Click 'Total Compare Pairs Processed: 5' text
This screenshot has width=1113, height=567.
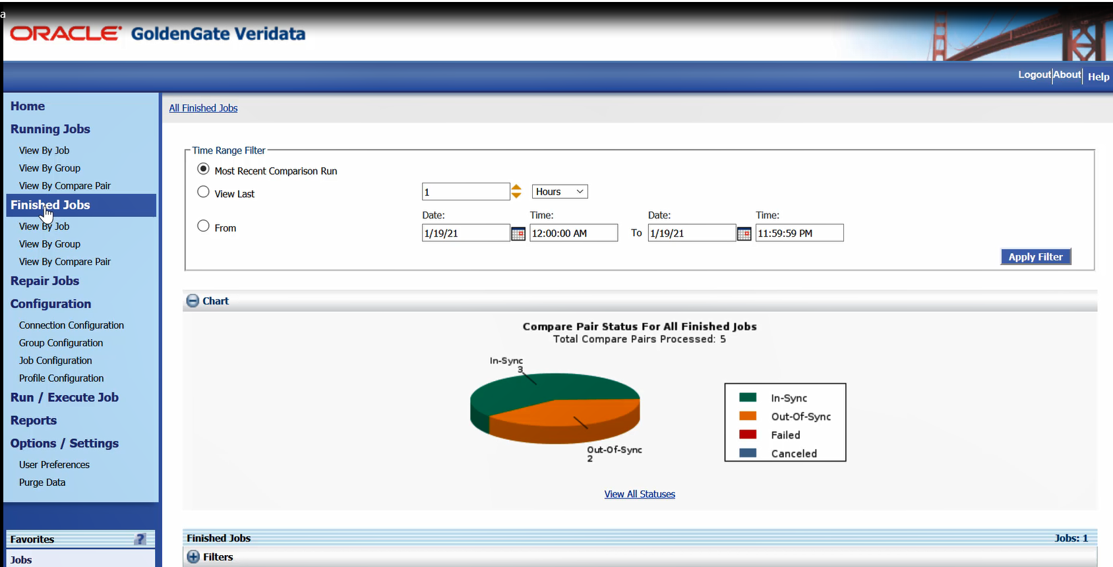(640, 339)
